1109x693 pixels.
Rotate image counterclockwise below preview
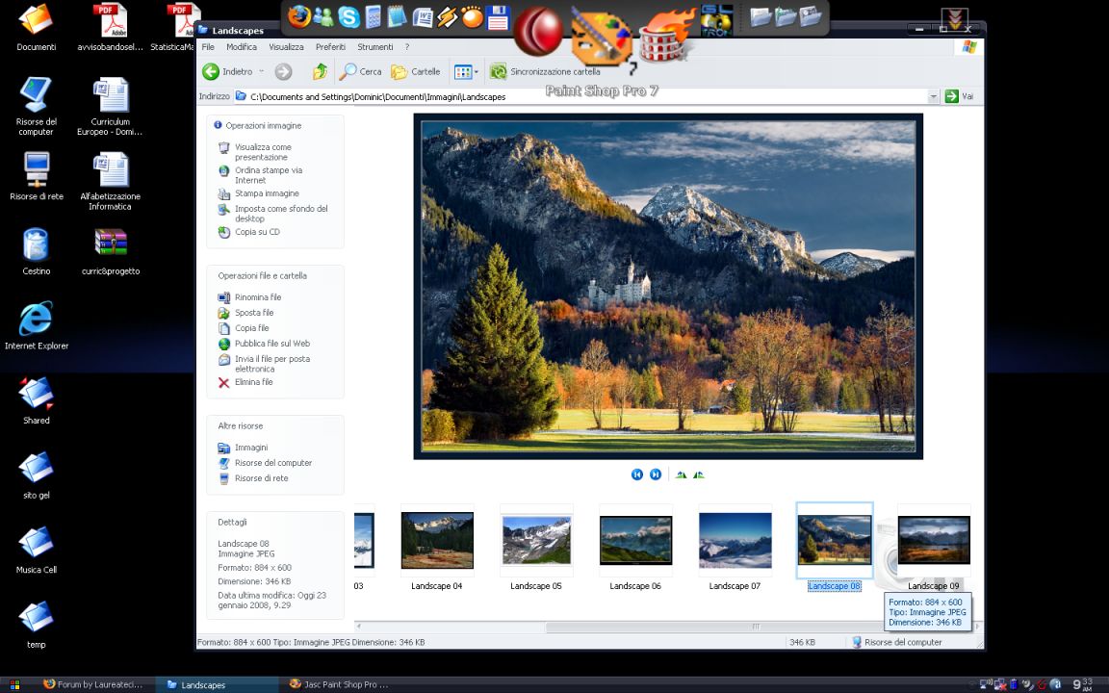tap(699, 475)
